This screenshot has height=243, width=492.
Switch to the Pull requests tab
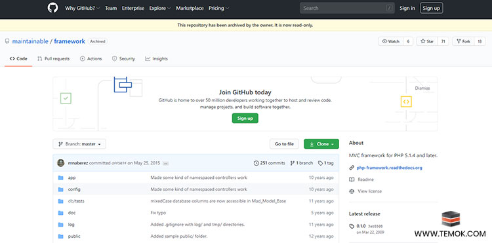pos(53,58)
